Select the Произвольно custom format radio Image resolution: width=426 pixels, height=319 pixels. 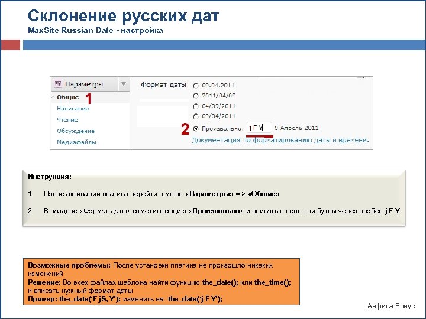[x=196, y=129]
